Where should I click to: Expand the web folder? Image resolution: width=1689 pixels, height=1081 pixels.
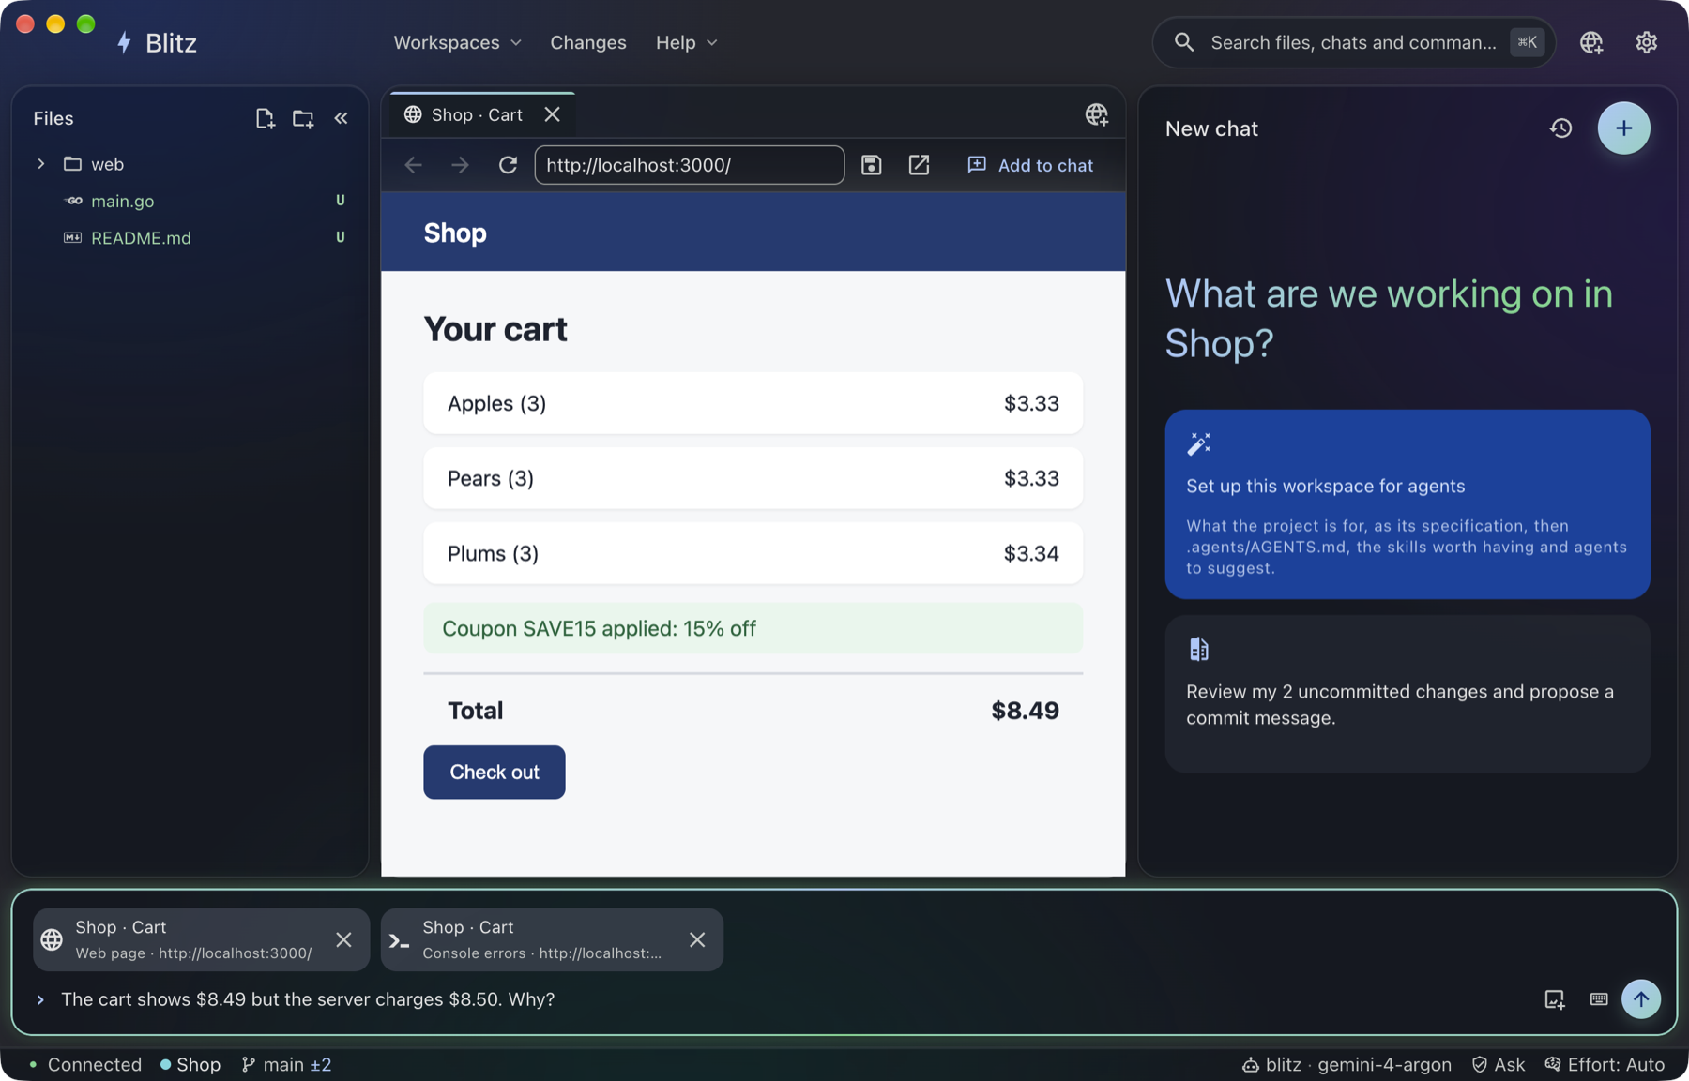(x=40, y=164)
